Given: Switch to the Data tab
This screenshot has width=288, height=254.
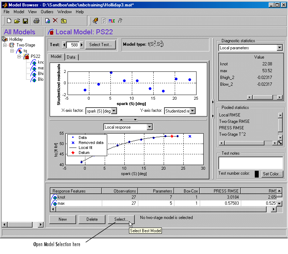Looking at the screenshot, I should (x=71, y=57).
